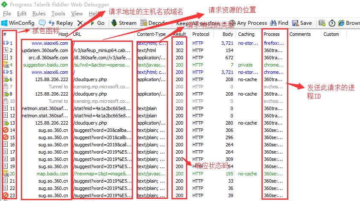The width and height of the screenshot is (360, 201).
Task: Click host map.baidu.com
Action: (52, 174)
